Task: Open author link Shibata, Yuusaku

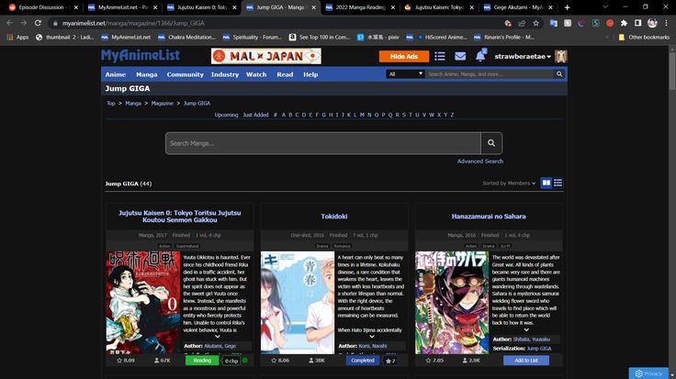Action: coord(531,340)
